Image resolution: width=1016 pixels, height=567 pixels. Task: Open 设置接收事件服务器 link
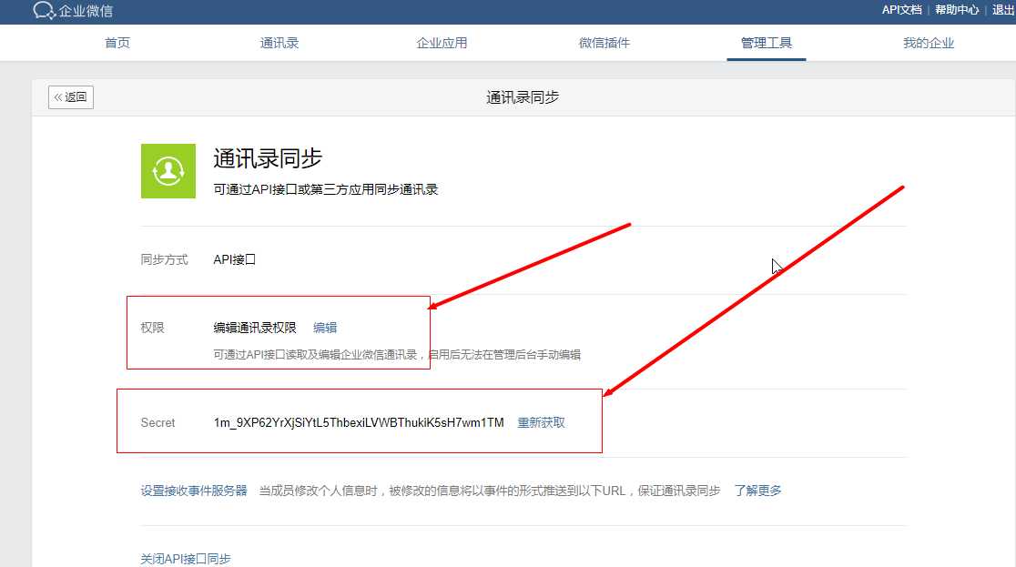[194, 491]
